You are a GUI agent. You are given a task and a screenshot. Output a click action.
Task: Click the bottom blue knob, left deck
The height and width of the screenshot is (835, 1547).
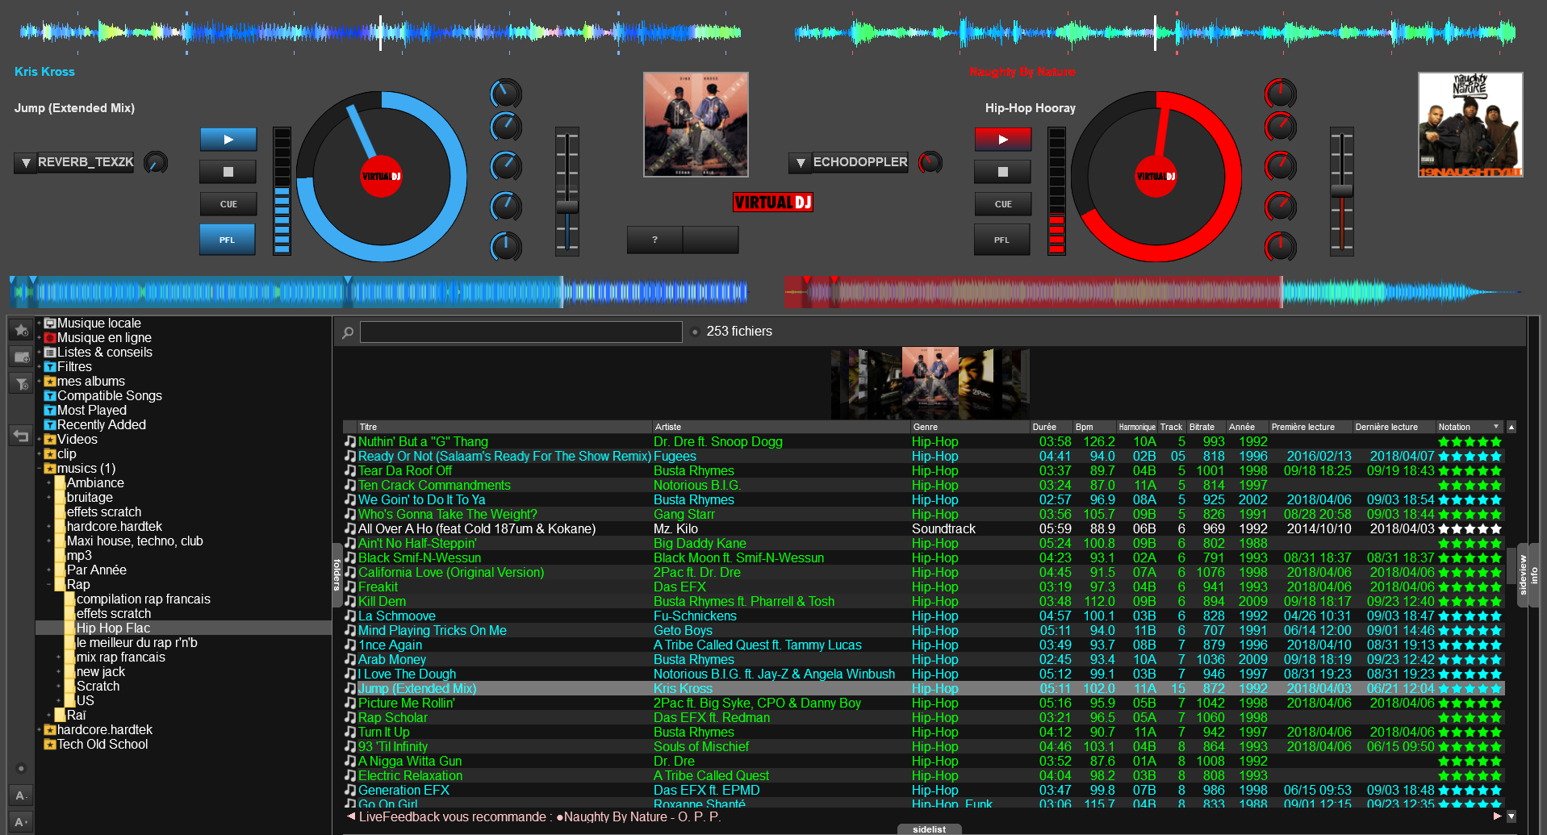pyautogui.click(x=506, y=246)
